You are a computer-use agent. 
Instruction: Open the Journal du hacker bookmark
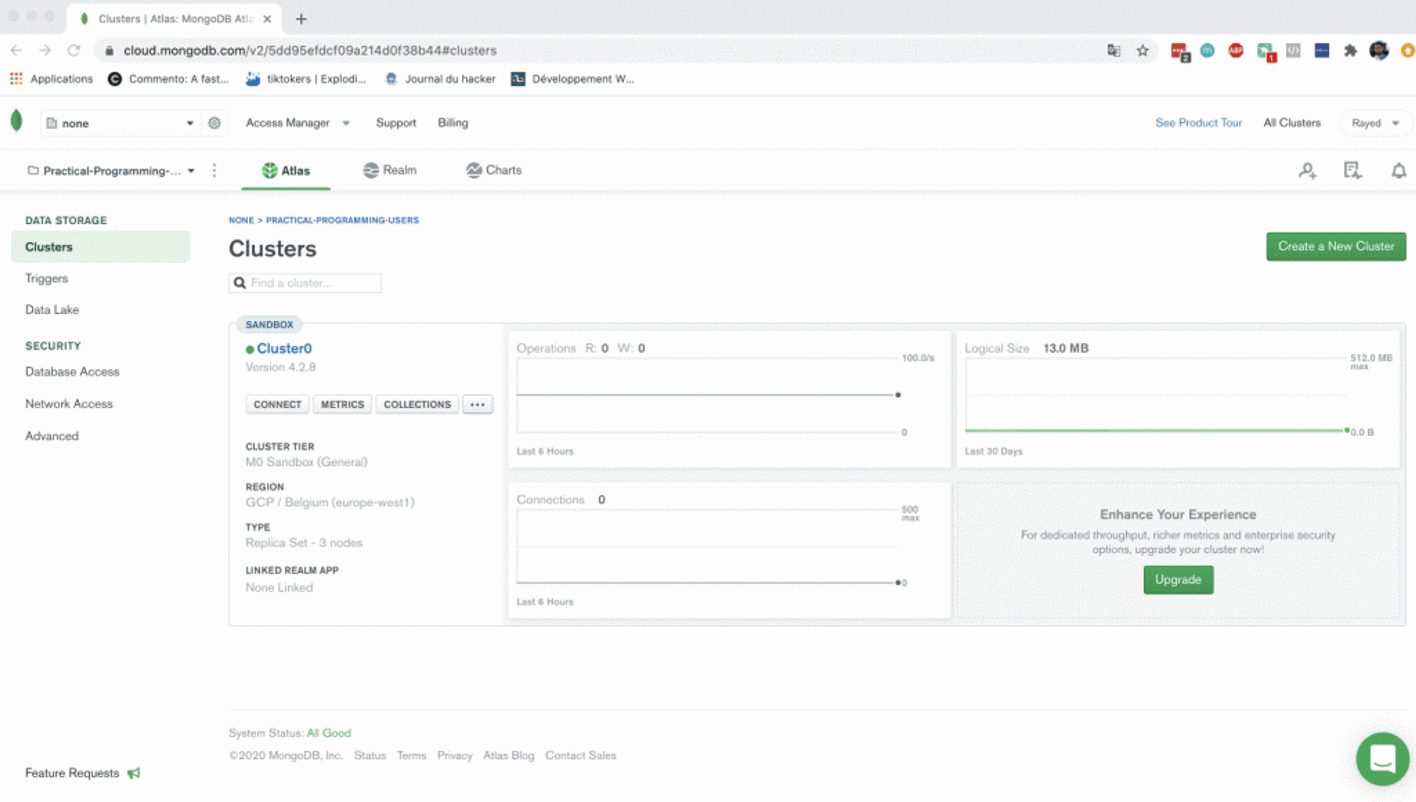pos(441,79)
